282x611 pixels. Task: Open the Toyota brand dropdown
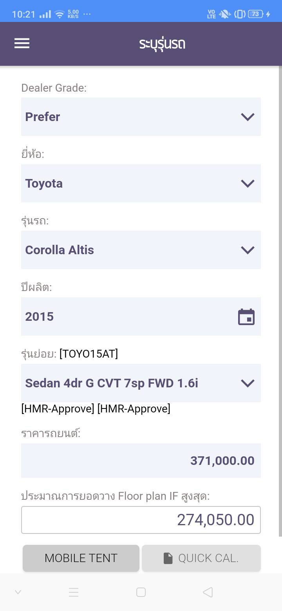(141, 183)
